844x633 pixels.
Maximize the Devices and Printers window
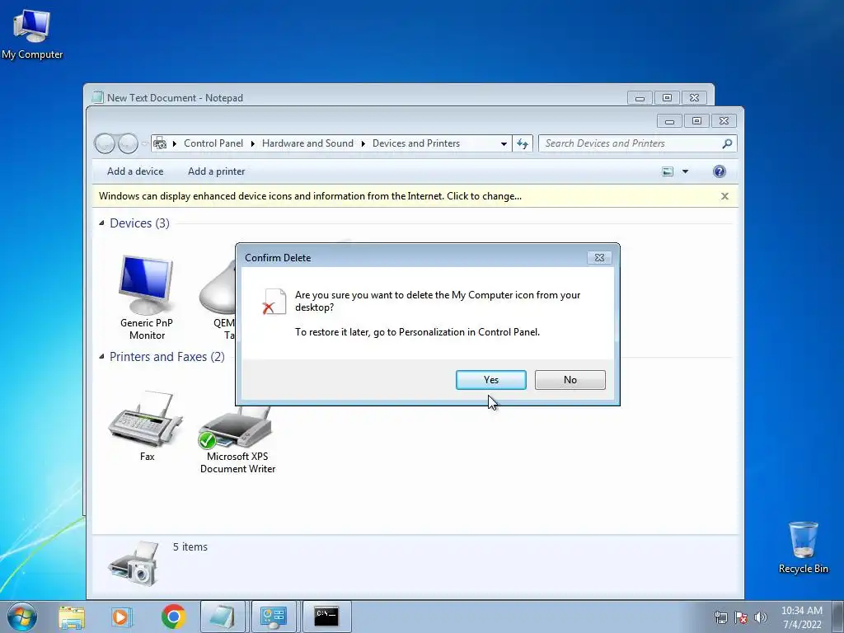pos(696,121)
